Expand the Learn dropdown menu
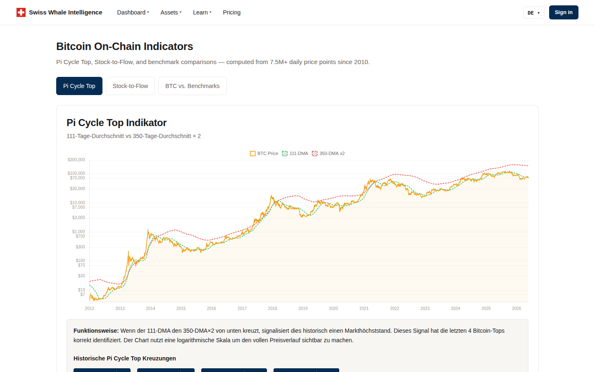Viewport: 595px width, 372px height. (202, 12)
